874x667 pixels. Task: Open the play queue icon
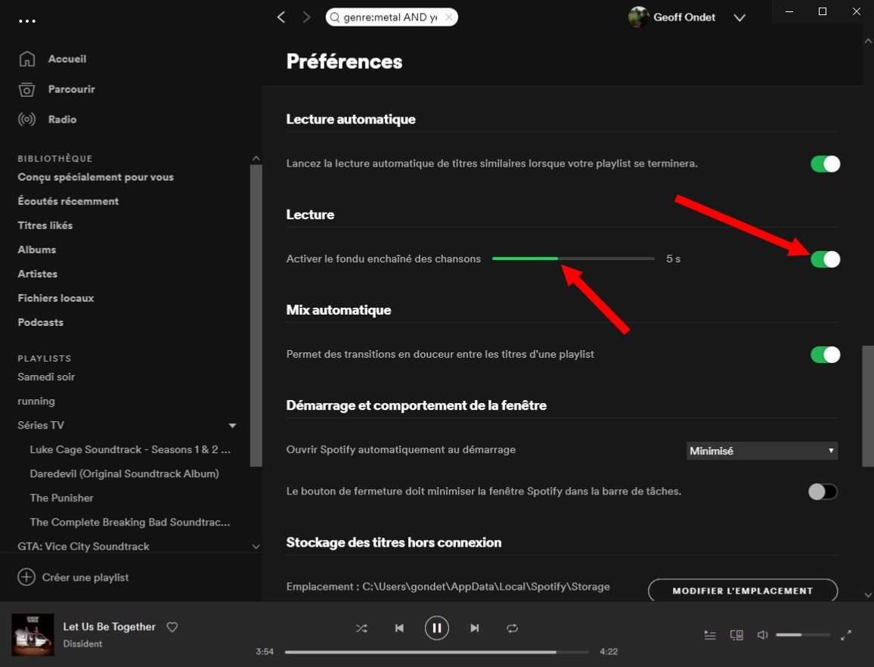click(x=710, y=635)
